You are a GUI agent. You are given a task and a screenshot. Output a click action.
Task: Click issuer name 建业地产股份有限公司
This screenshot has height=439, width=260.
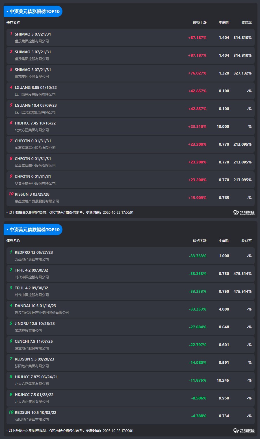(32, 348)
